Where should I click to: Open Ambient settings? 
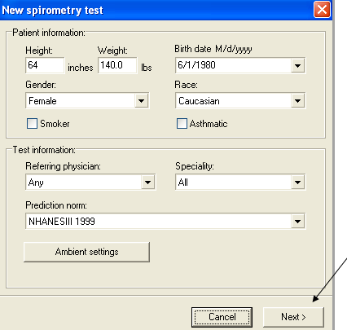tap(87, 252)
